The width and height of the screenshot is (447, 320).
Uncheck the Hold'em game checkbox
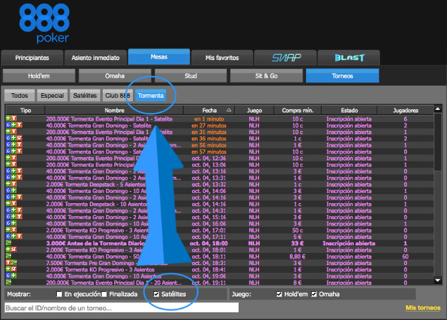pyautogui.click(x=279, y=294)
